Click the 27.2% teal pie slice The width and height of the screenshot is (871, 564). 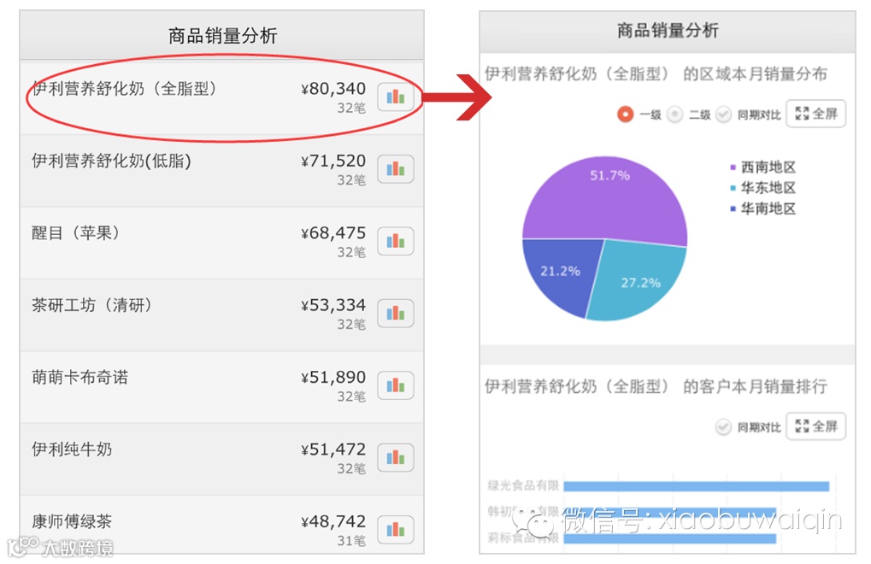point(636,280)
